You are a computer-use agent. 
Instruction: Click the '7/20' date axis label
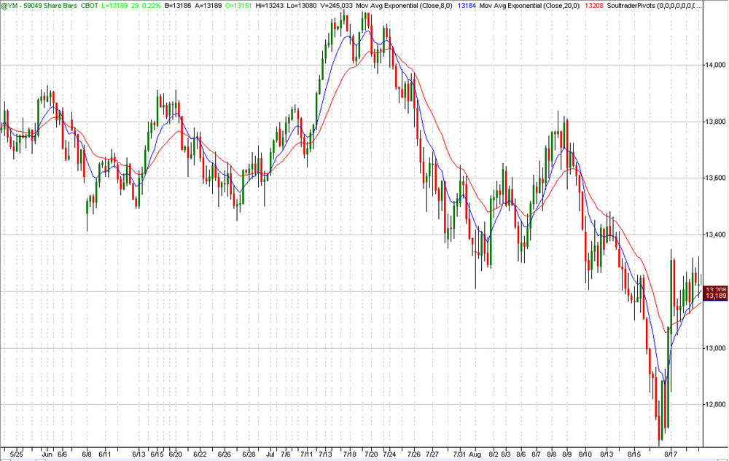pos(371,454)
